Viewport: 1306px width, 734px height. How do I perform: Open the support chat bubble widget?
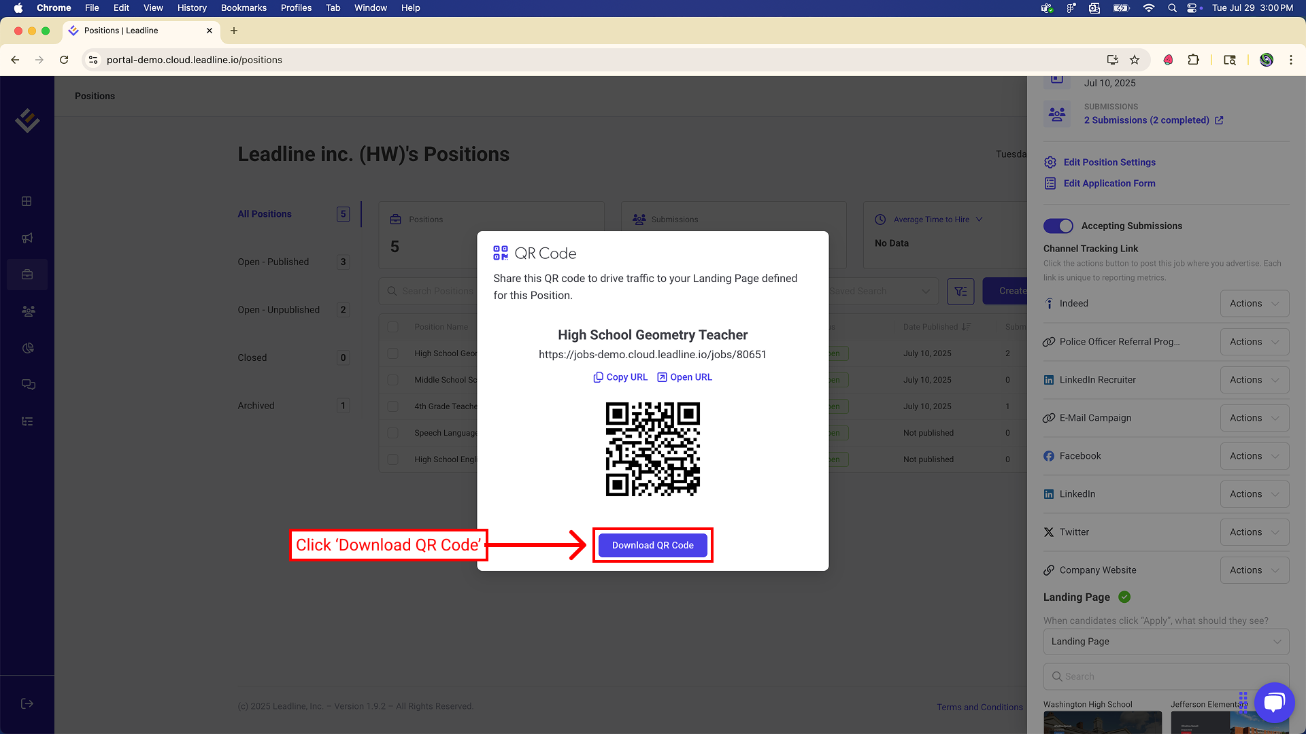(x=1274, y=702)
